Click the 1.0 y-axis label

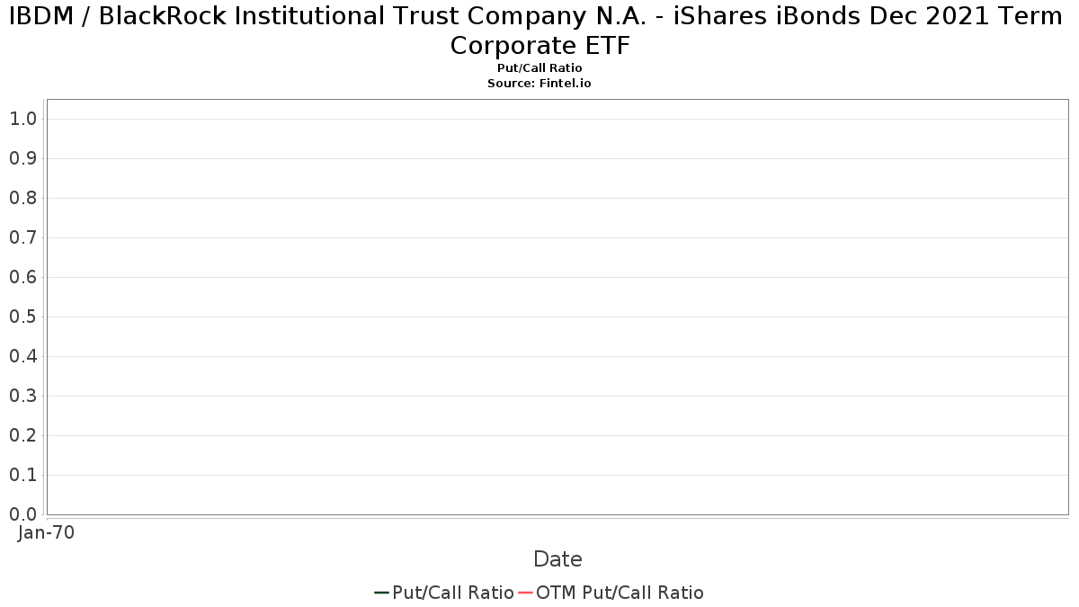click(x=22, y=119)
